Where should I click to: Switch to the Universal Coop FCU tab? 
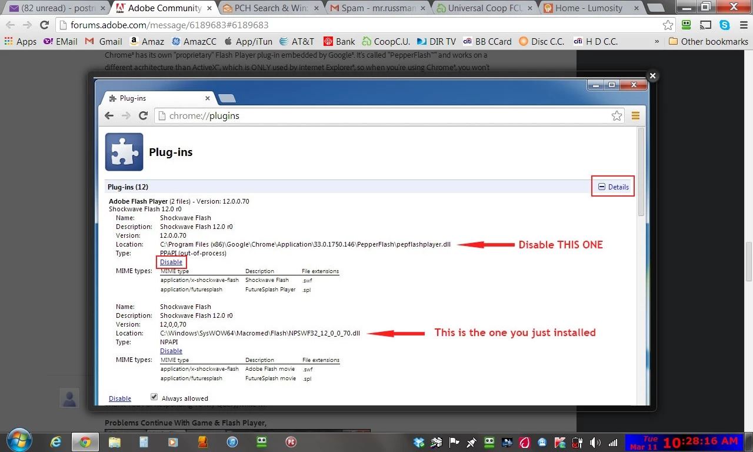tap(482, 8)
